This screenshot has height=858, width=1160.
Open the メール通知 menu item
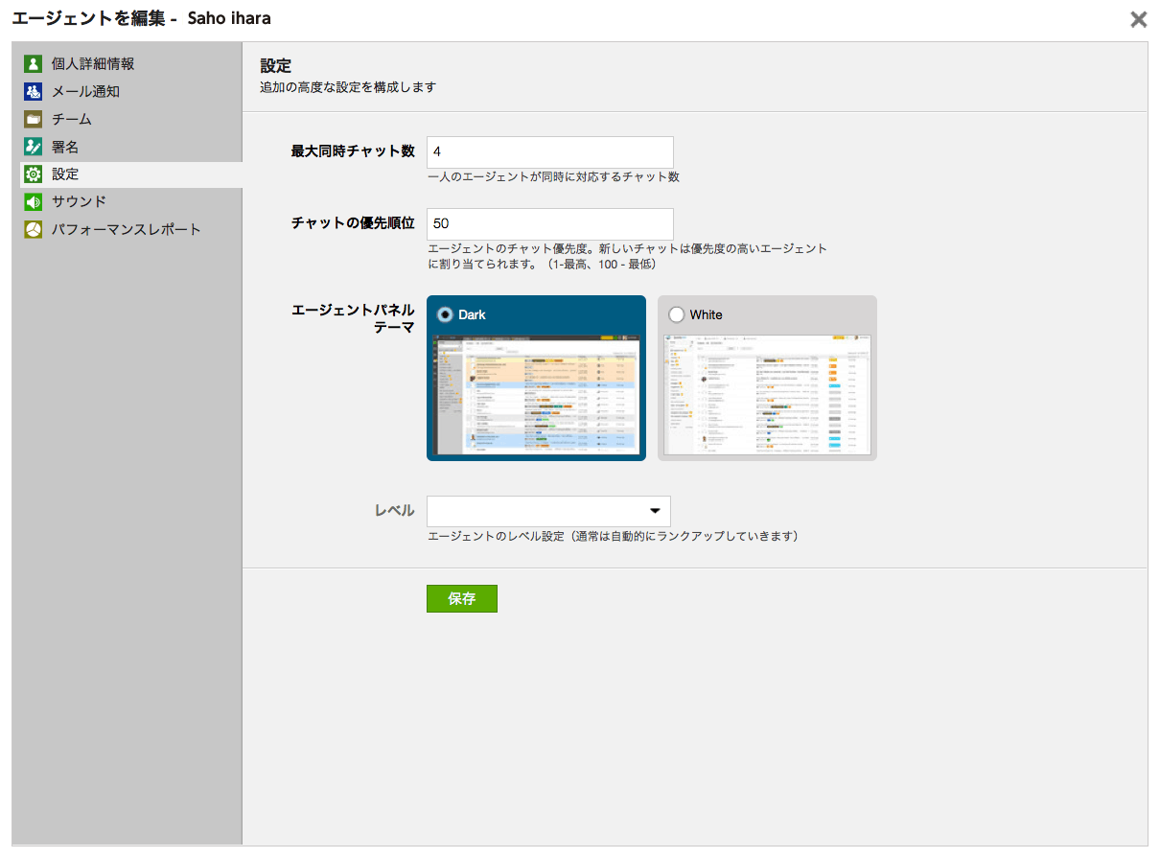click(x=85, y=92)
